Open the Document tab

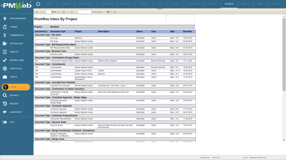175,4
